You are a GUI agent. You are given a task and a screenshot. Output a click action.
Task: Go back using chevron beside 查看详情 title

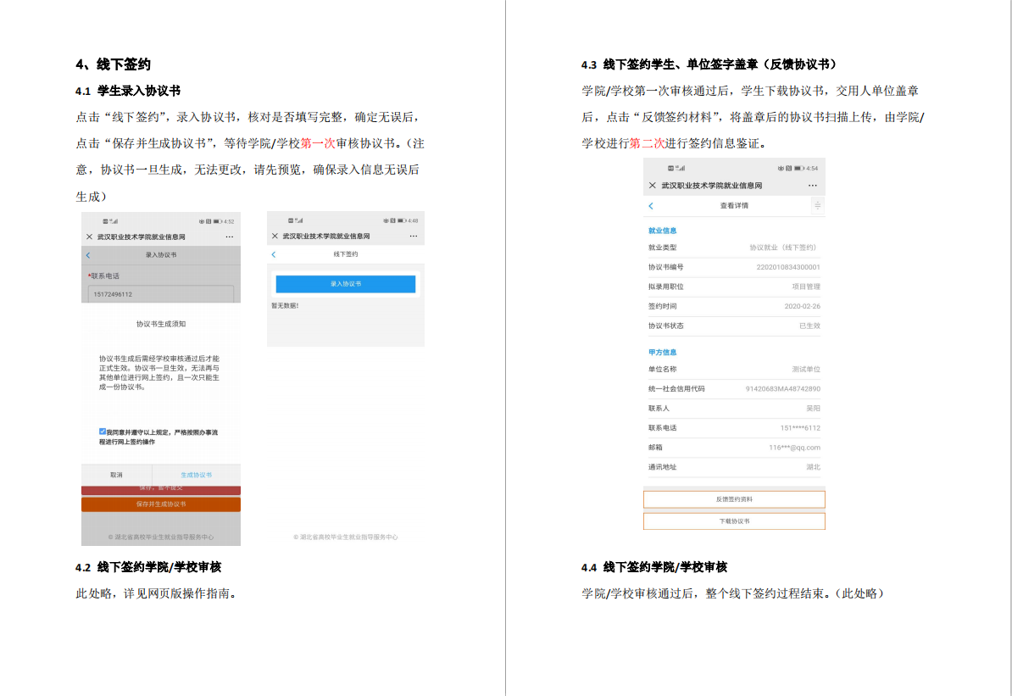pyautogui.click(x=651, y=206)
